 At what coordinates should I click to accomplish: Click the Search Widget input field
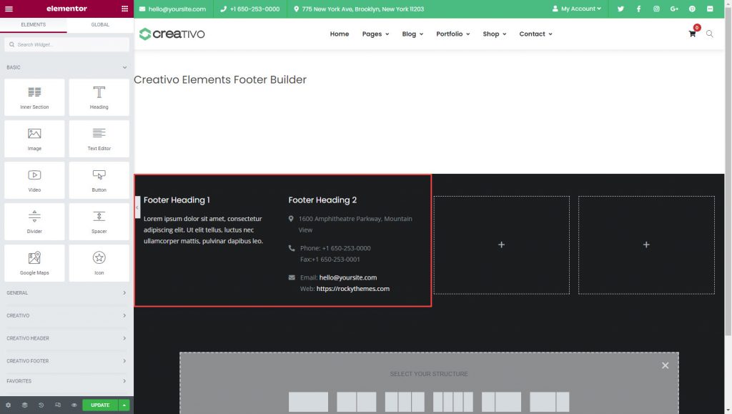pos(66,45)
